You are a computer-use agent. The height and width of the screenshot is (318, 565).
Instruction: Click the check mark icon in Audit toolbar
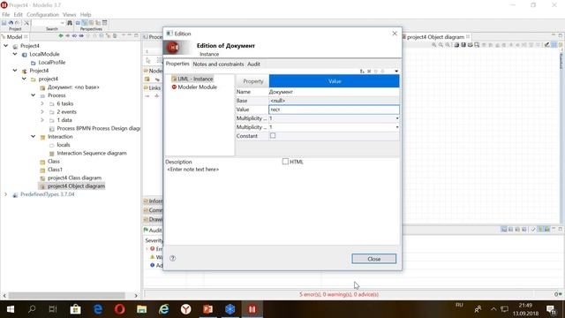click(x=533, y=230)
